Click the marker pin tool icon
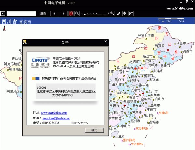 pyautogui.click(x=124, y=13)
